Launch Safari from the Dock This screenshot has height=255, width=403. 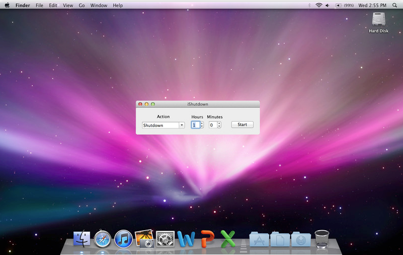point(102,239)
